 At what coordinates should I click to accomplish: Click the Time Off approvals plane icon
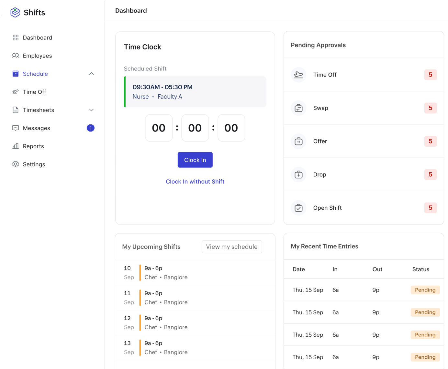coord(298,75)
